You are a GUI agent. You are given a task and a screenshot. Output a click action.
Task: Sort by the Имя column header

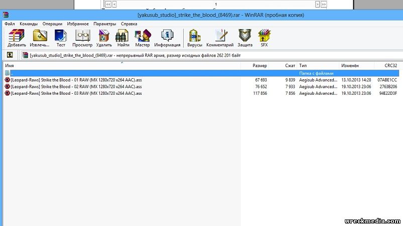click(122, 66)
